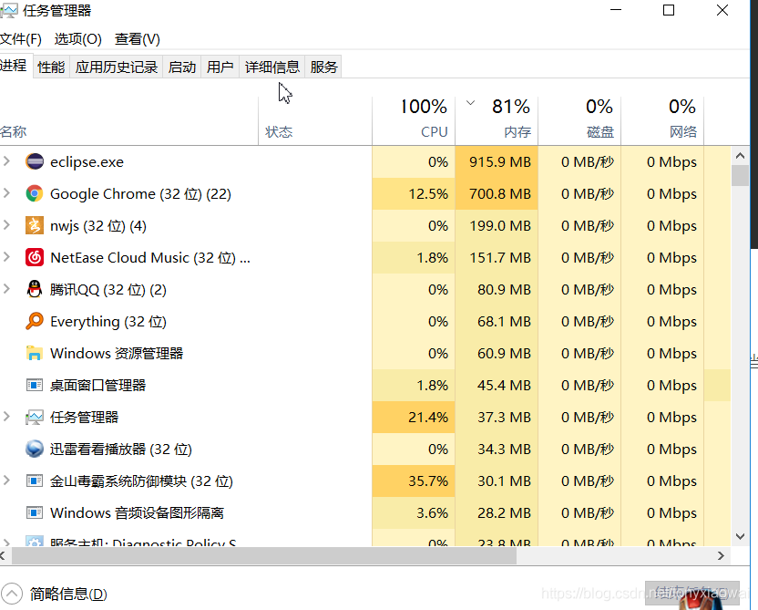Switch to the 详细信息 tab
The image size is (758, 610).
pyautogui.click(x=272, y=67)
